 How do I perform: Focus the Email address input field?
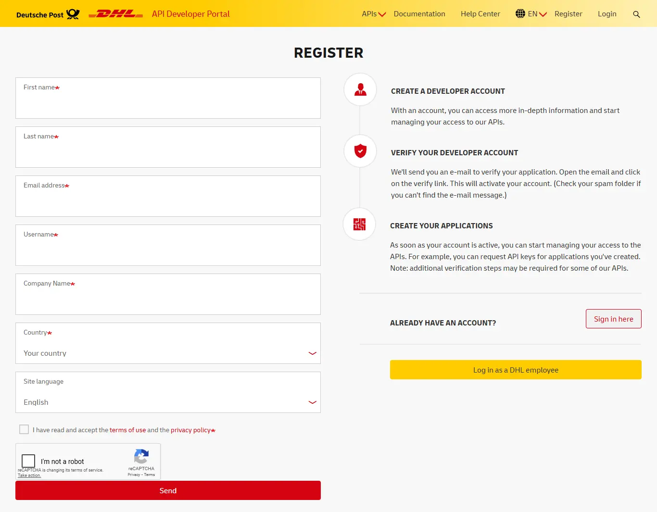(x=168, y=196)
